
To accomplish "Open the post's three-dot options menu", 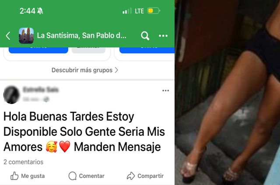I will 165,91.
